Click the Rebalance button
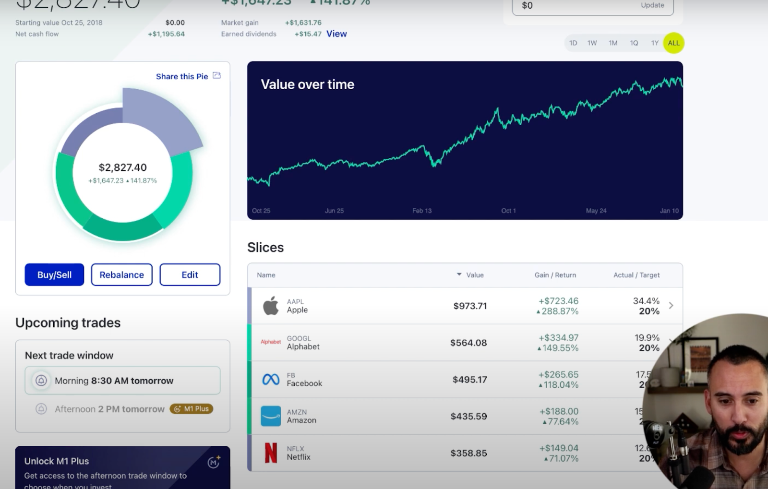The image size is (768, 489). pyautogui.click(x=121, y=274)
